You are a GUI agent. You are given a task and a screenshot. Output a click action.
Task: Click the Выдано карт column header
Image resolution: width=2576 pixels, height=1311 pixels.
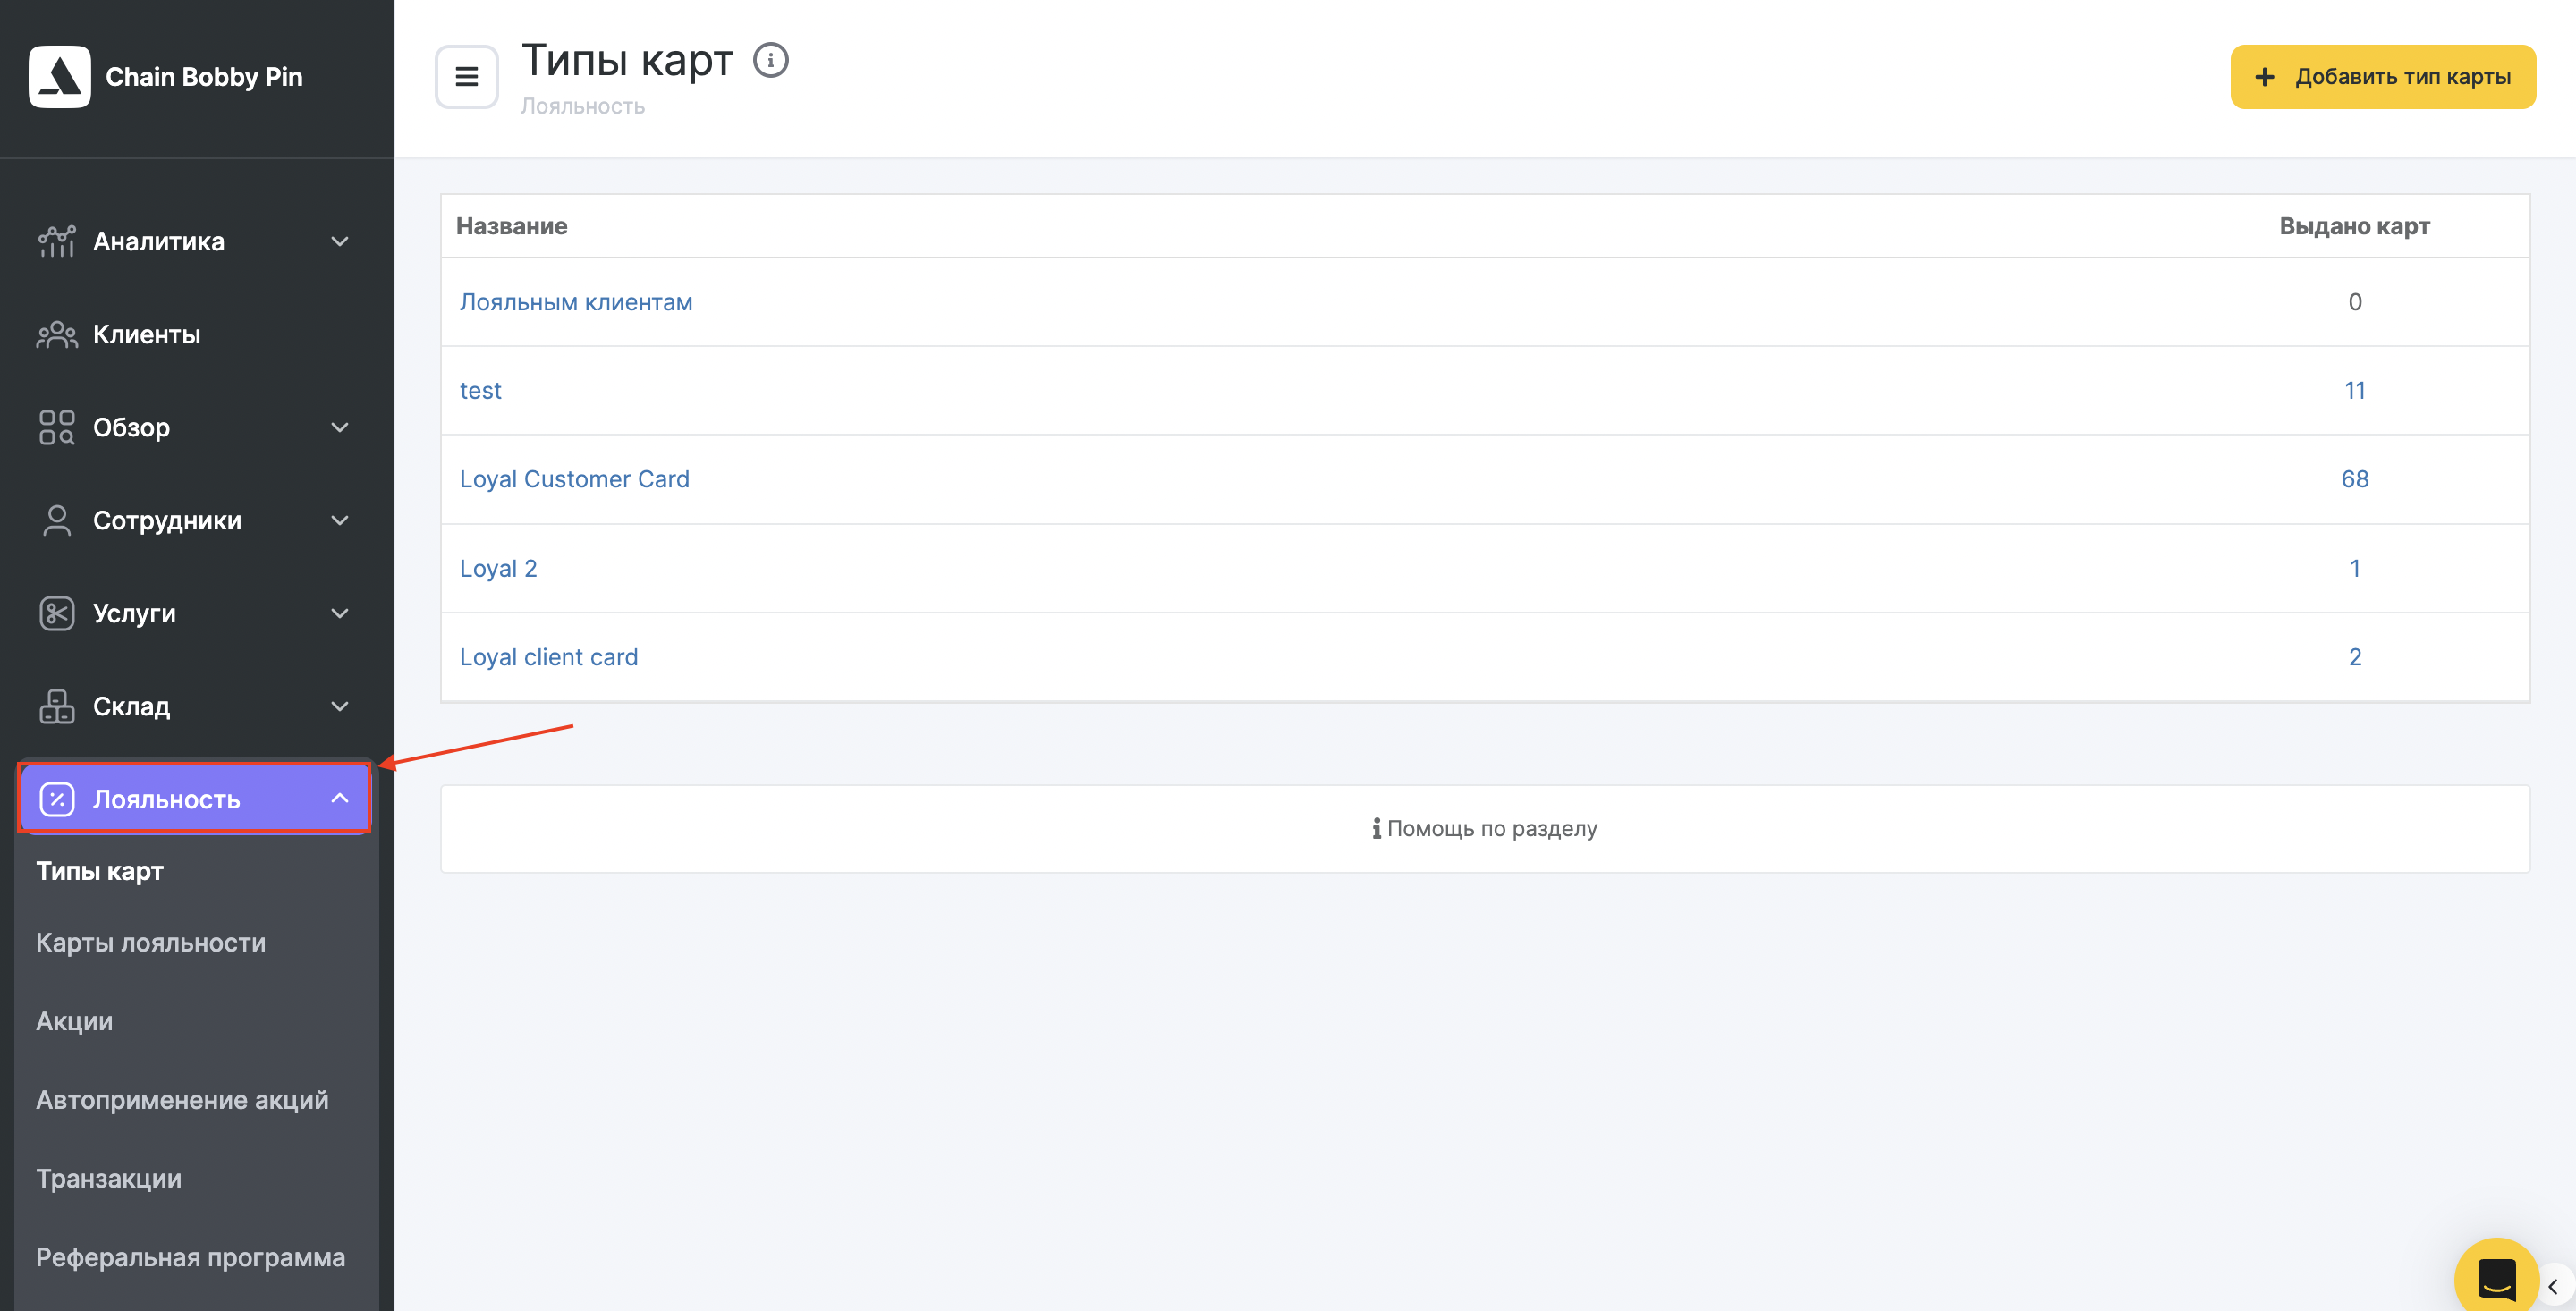2354,226
